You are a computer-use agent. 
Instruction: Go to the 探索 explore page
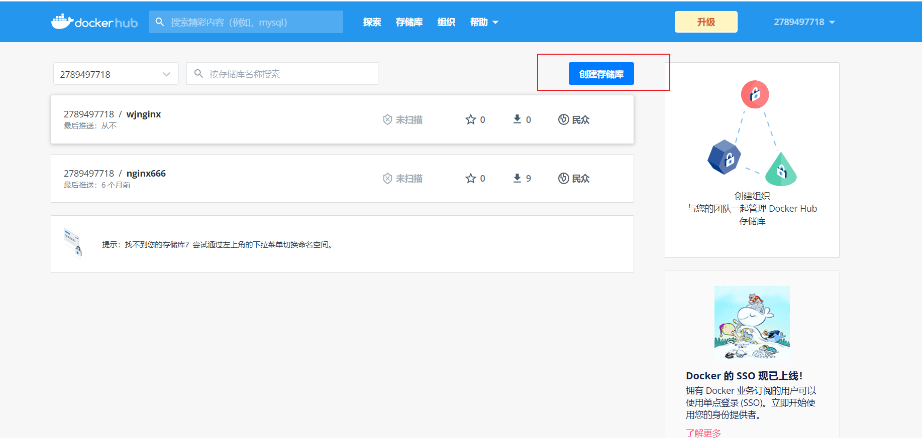(x=372, y=22)
